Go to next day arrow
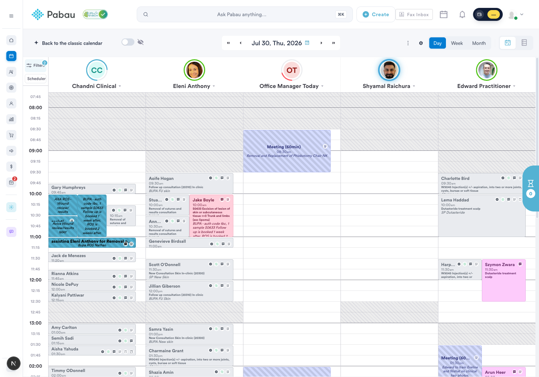Viewport: 539px width, 377px height. pos(321,43)
